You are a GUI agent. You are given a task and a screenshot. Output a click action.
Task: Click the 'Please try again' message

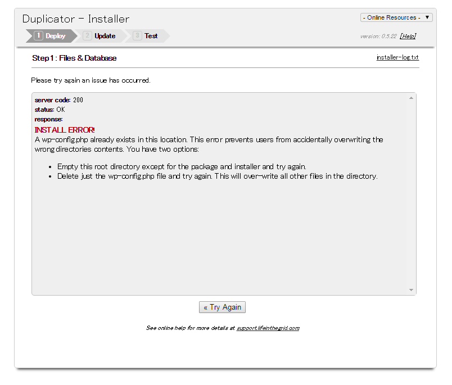[x=91, y=80]
